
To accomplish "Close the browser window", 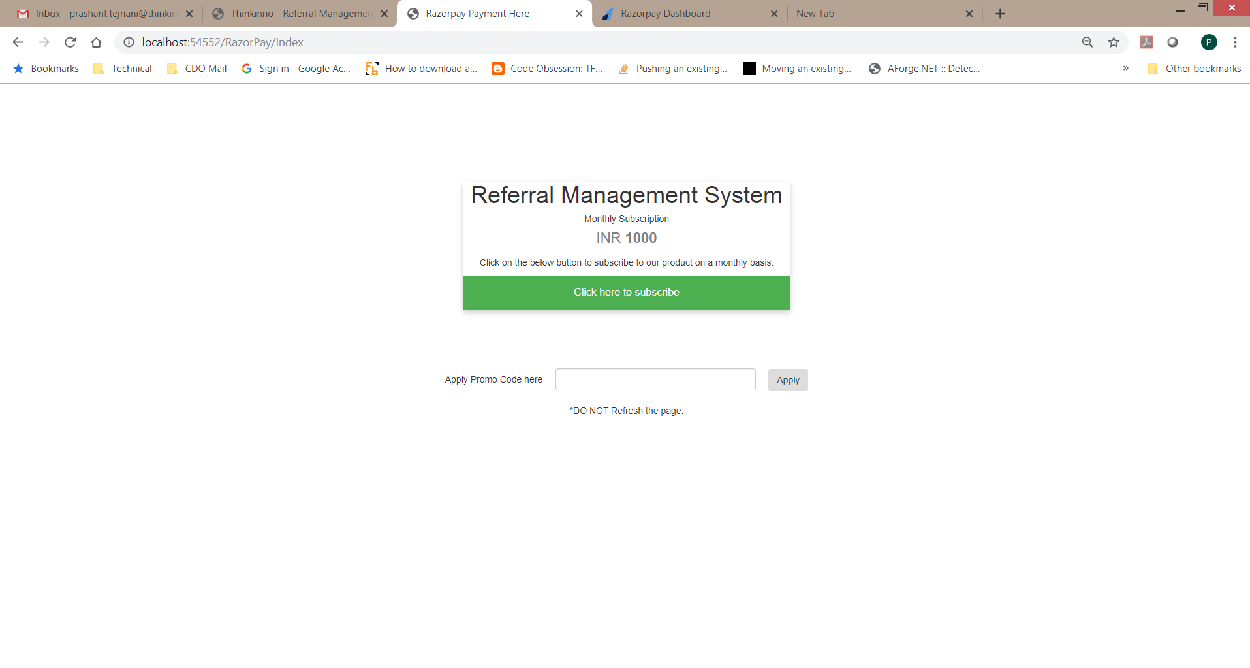I will coord(1232,8).
